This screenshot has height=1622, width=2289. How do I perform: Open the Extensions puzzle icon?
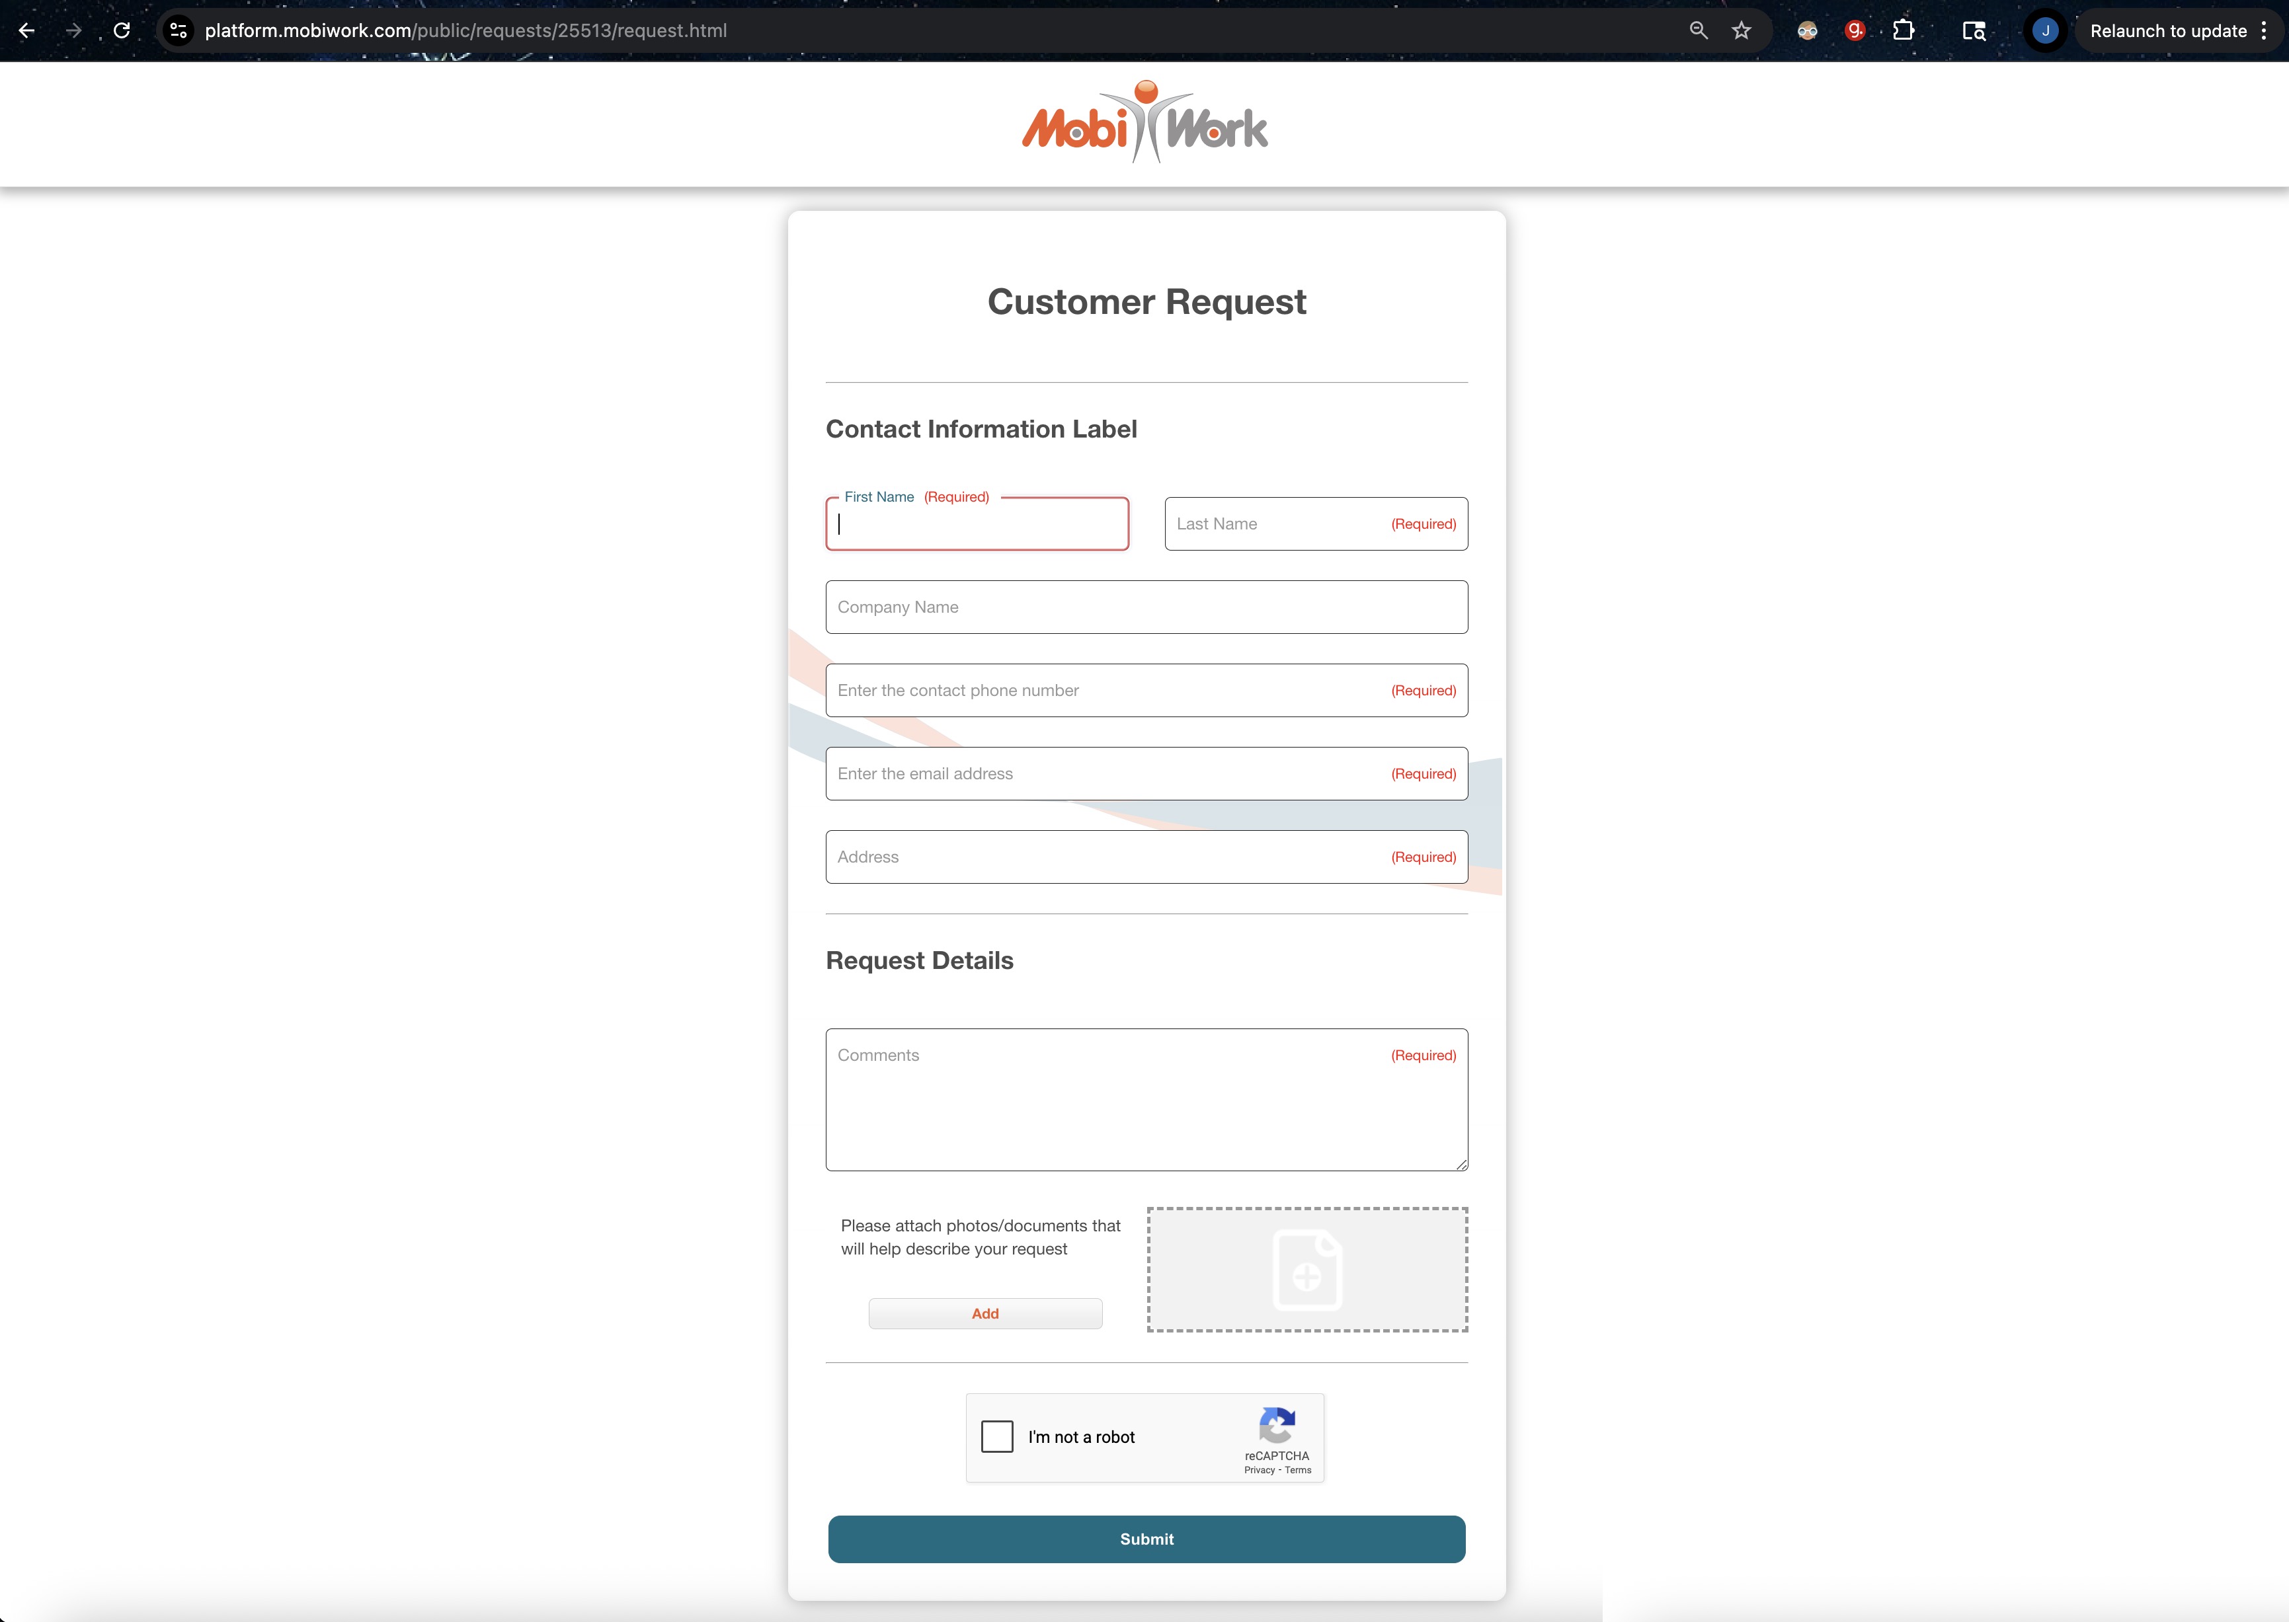[x=1904, y=31]
